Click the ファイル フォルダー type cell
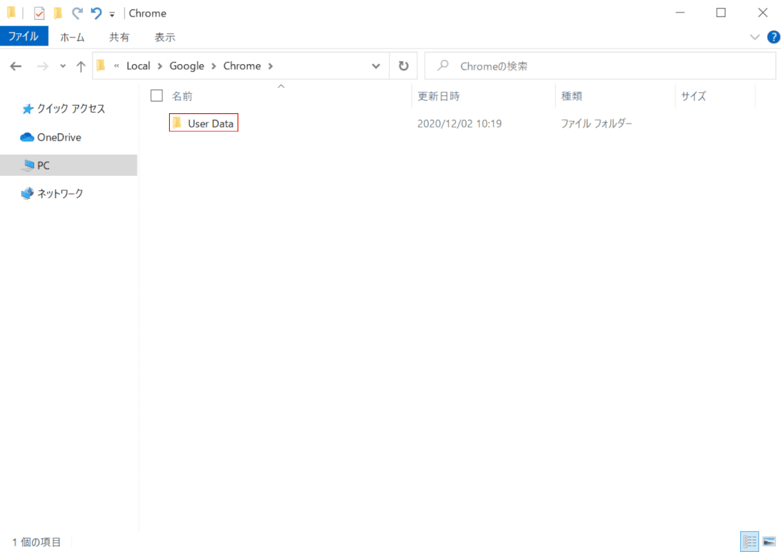Image resolution: width=781 pixels, height=552 pixels. coord(596,124)
